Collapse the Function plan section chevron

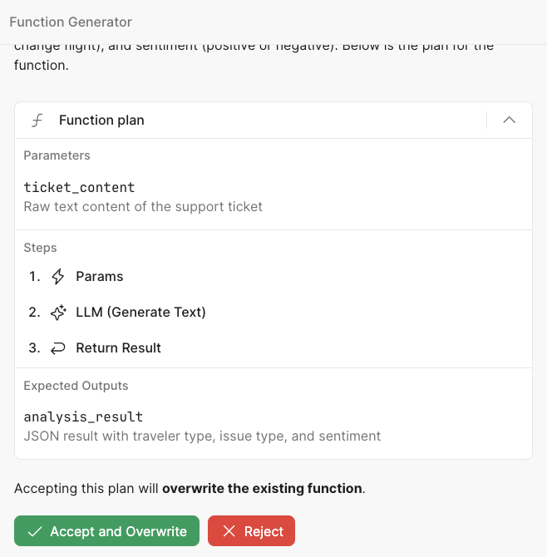click(510, 121)
